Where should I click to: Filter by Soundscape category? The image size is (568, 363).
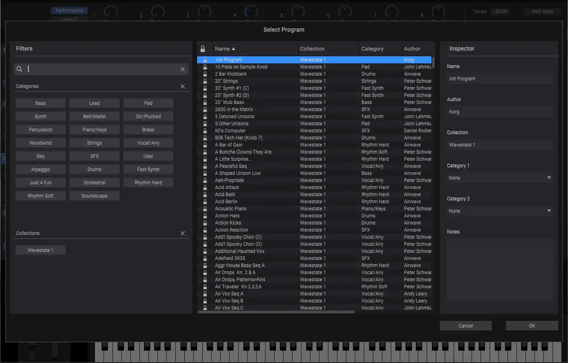[x=95, y=196]
